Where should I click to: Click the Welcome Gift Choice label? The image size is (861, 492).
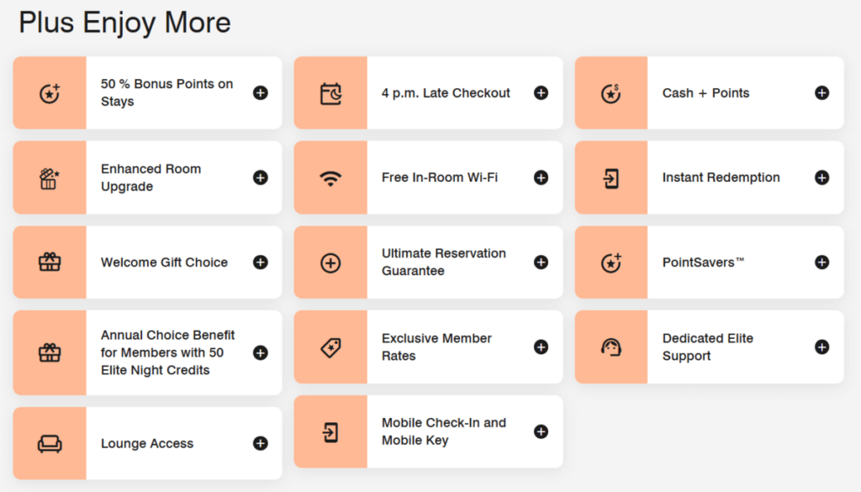164,262
